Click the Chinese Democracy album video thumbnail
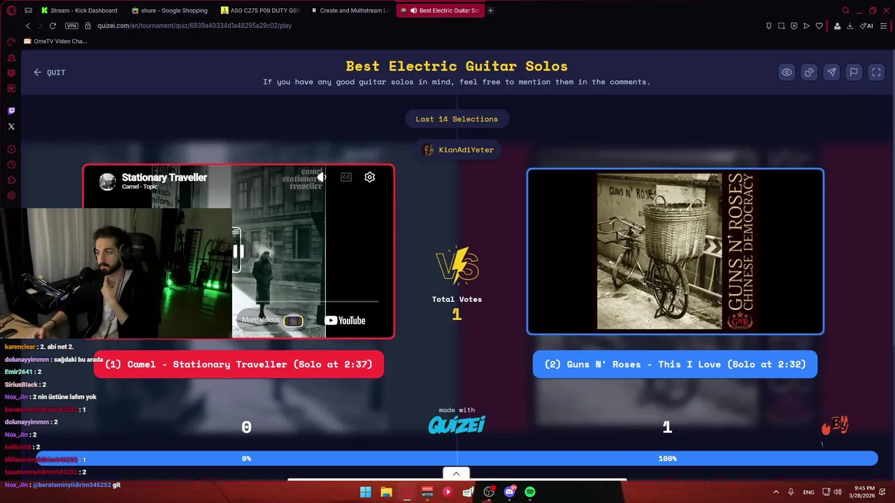The width and height of the screenshot is (895, 503). (x=675, y=251)
